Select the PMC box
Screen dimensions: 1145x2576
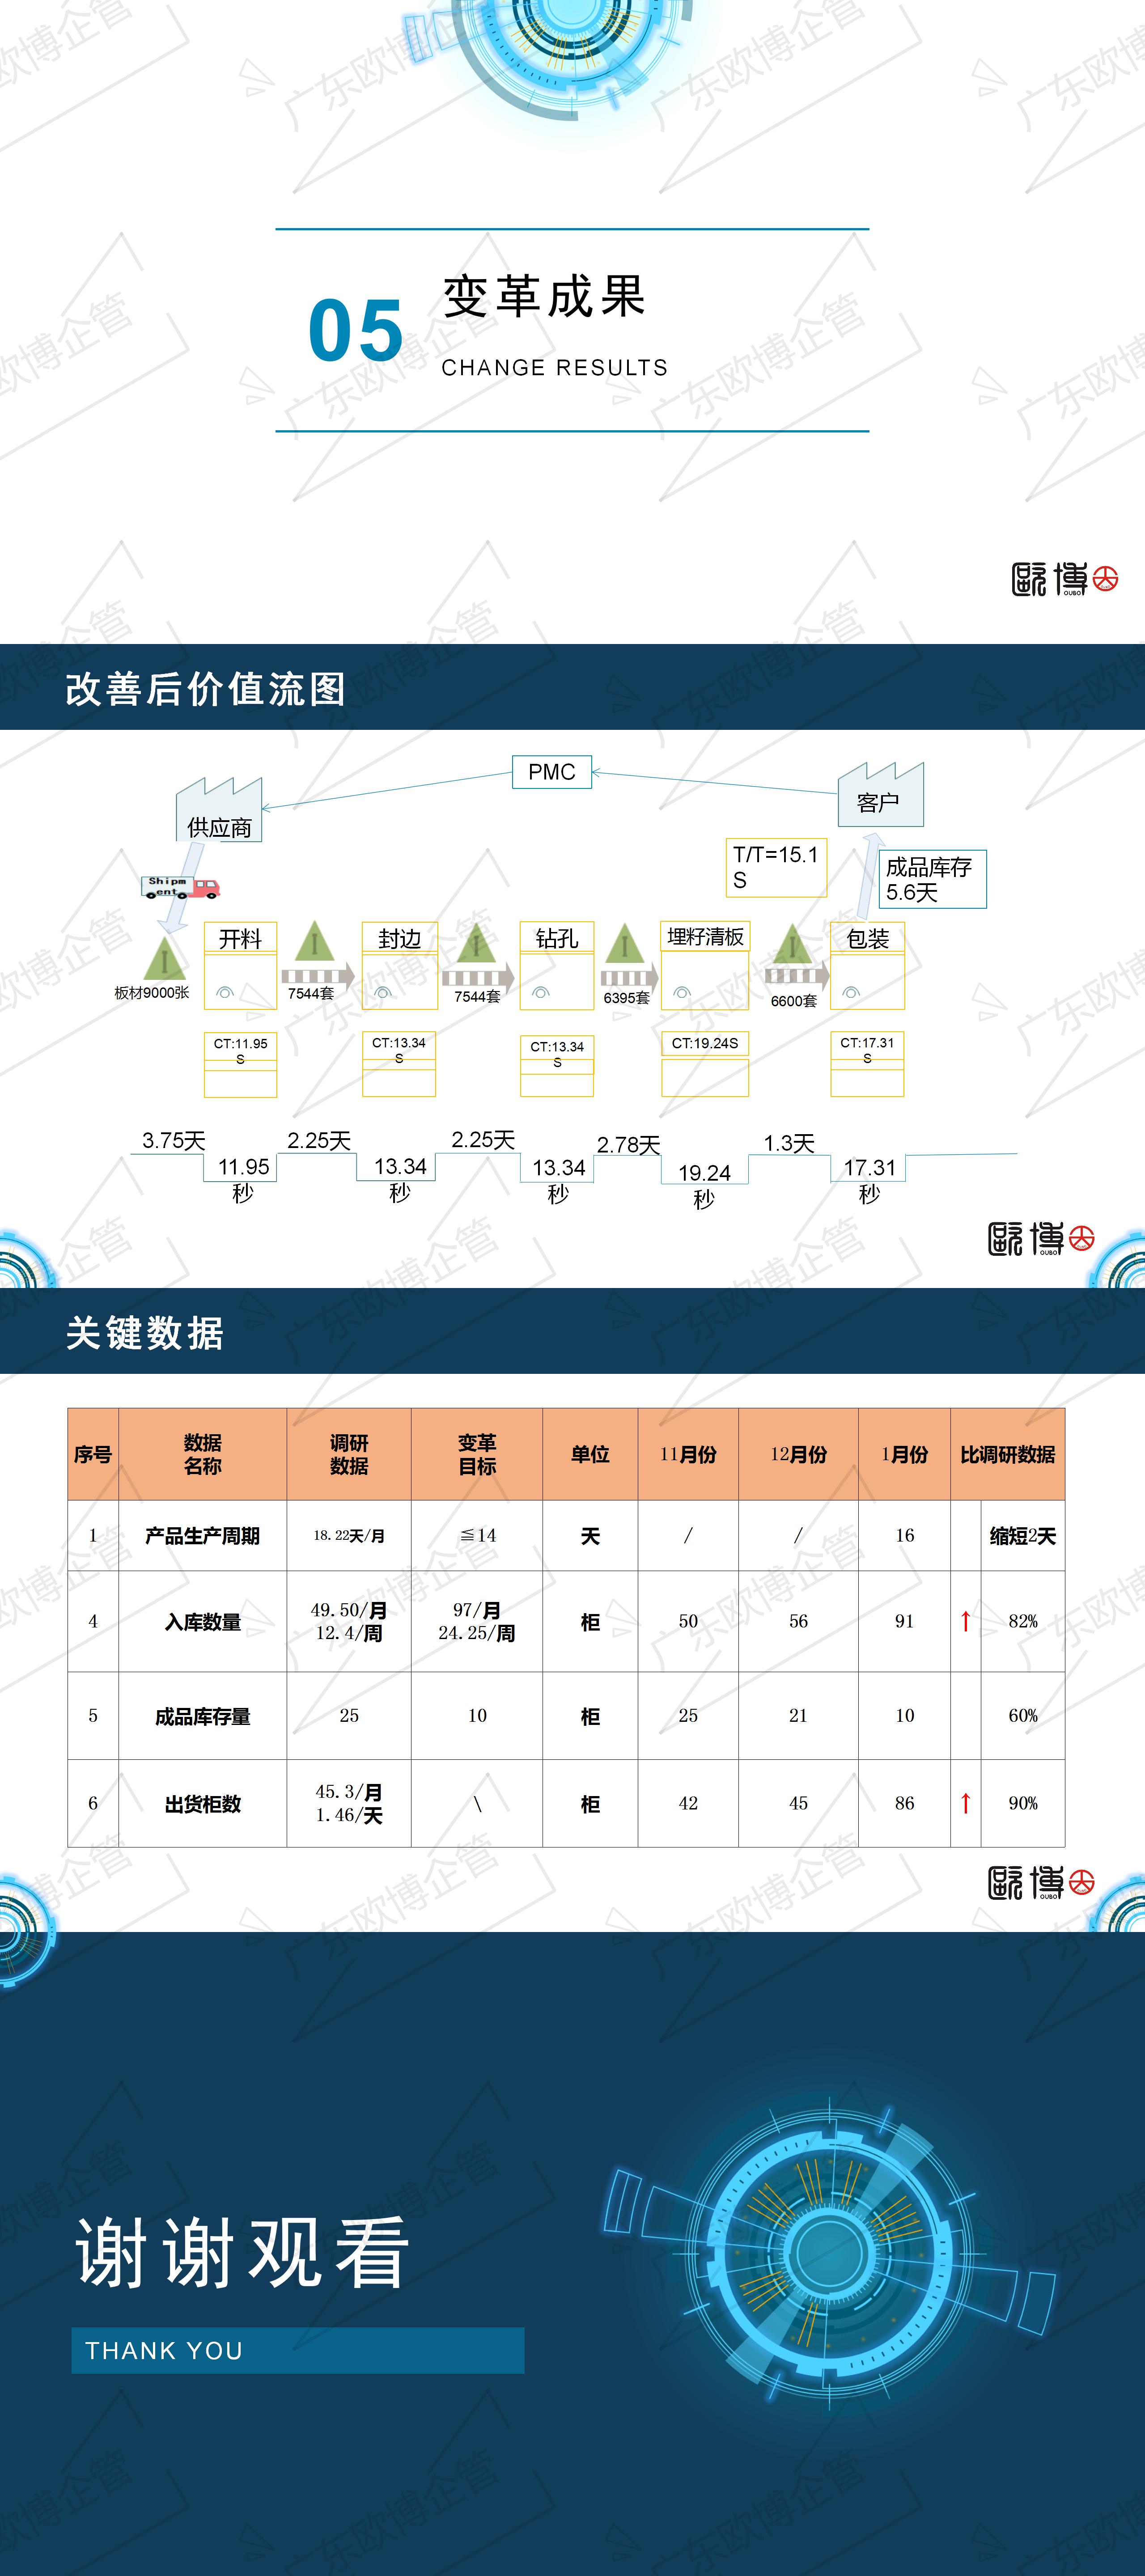[x=552, y=772]
